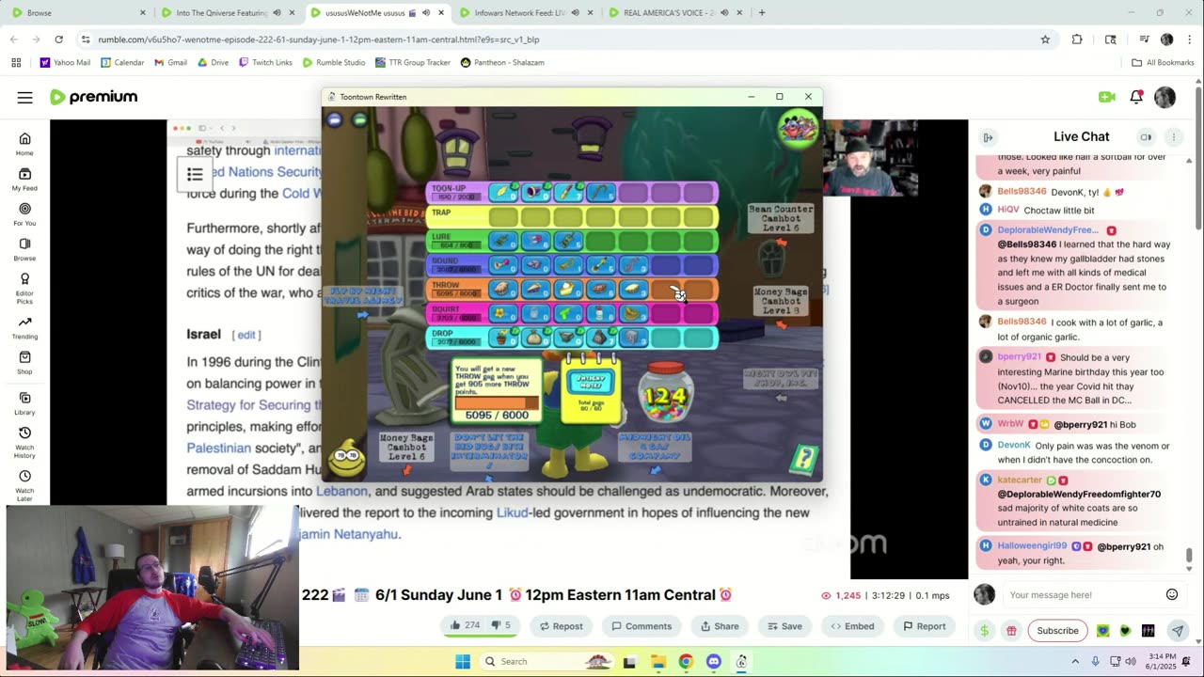Click the Report button

(924, 626)
